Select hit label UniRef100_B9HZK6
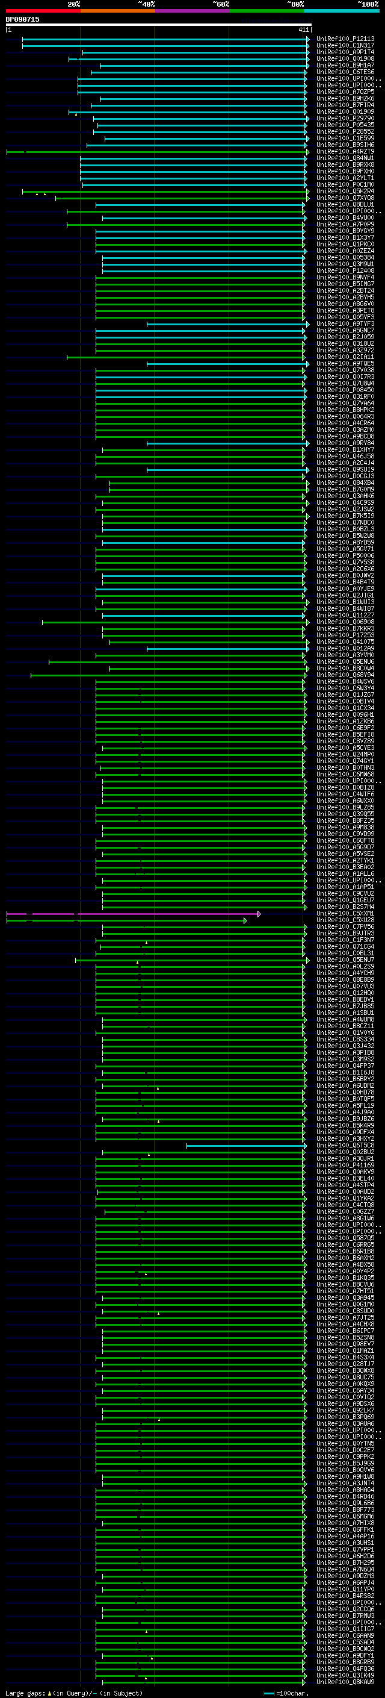The height and width of the screenshot is (1698, 385). [345, 99]
